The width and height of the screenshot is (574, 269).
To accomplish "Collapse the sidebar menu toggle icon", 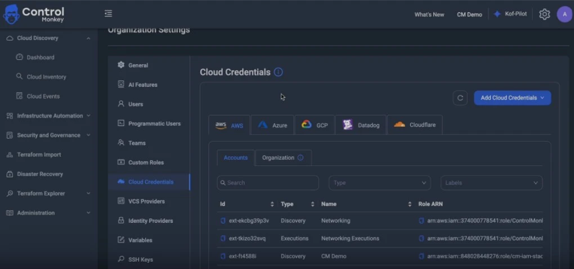I will tap(108, 14).
